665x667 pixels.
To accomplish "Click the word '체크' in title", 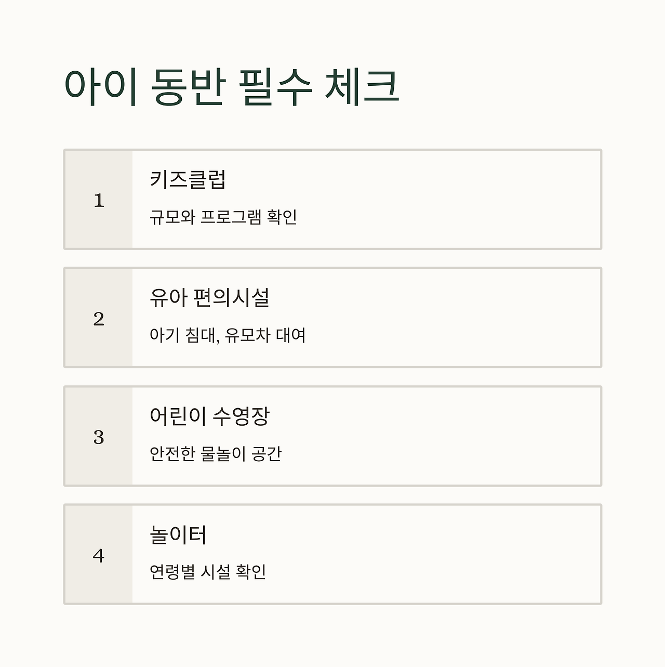I will tap(362, 87).
